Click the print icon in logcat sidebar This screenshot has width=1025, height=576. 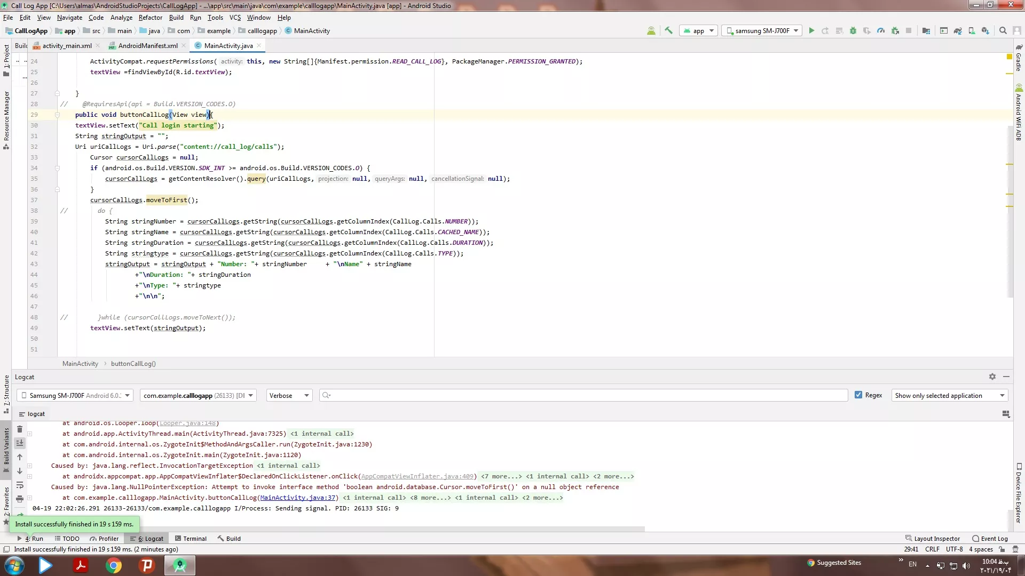[x=20, y=499]
